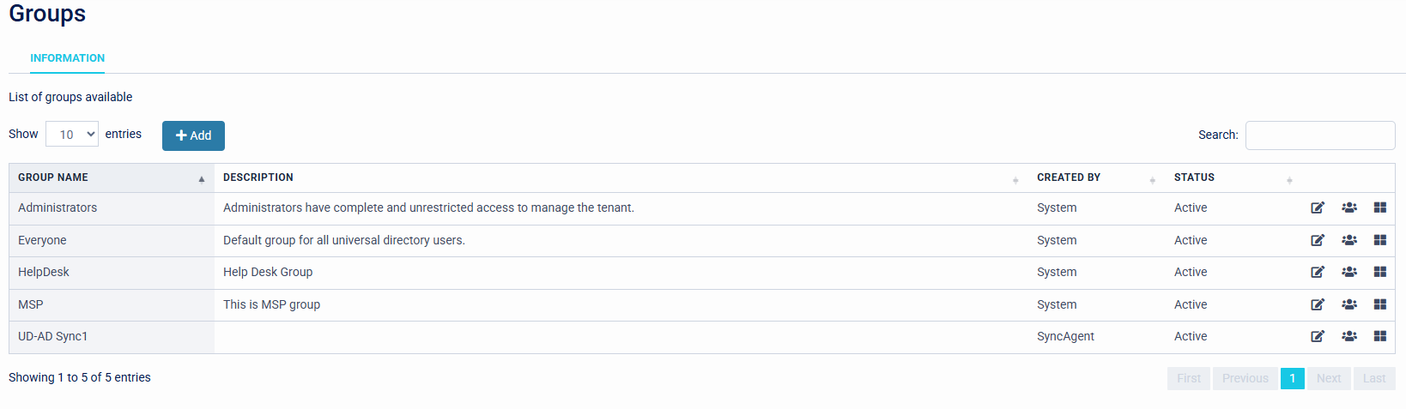Open apps grid icon for Administrators row
1406x409 pixels.
tap(1380, 208)
